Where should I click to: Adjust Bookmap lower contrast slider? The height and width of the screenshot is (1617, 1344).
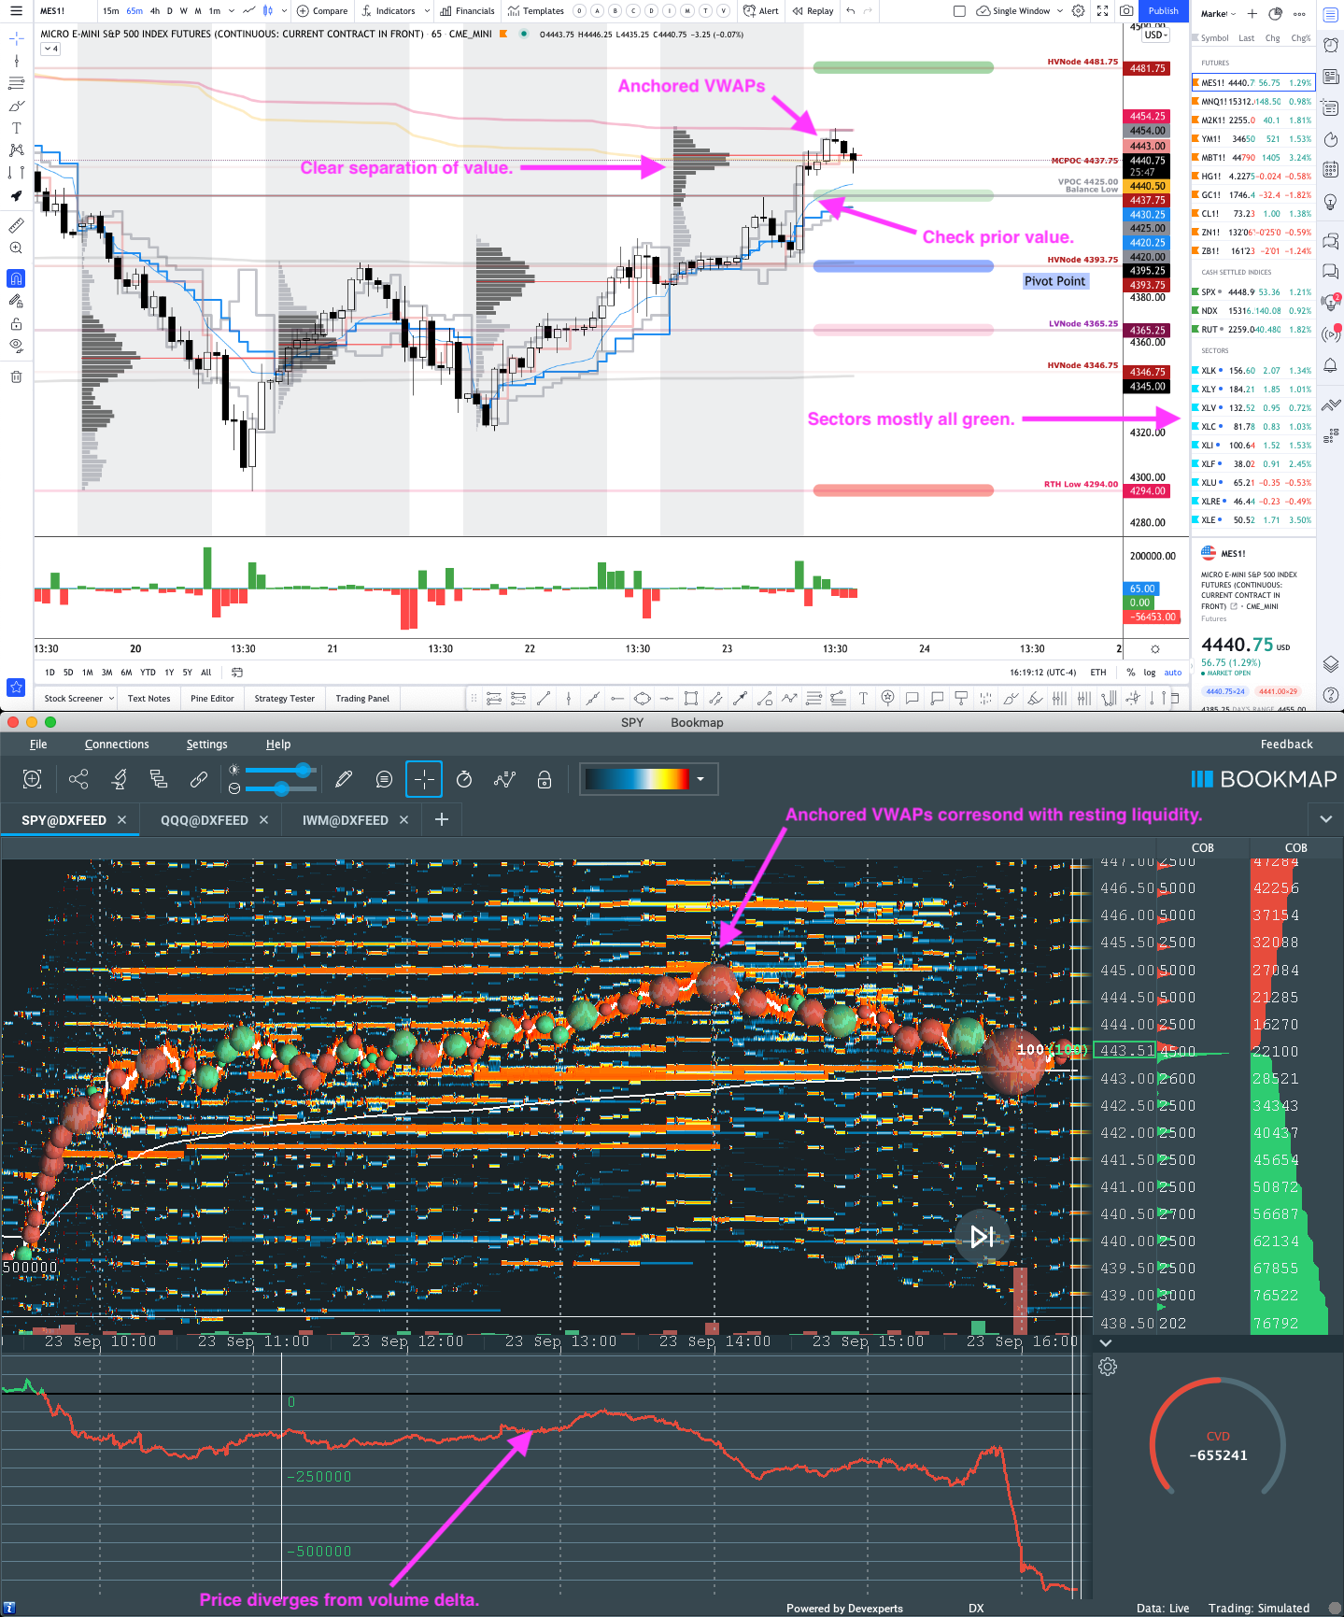[280, 788]
